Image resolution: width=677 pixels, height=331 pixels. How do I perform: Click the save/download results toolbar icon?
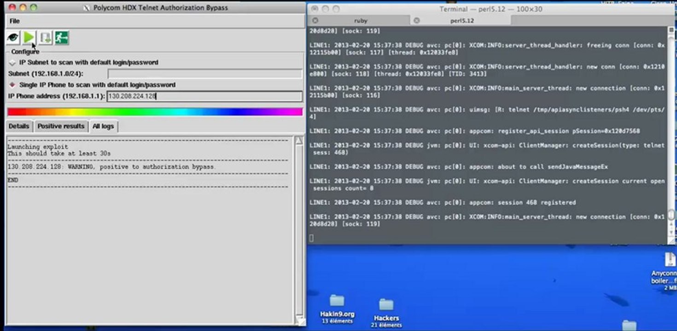[46, 38]
